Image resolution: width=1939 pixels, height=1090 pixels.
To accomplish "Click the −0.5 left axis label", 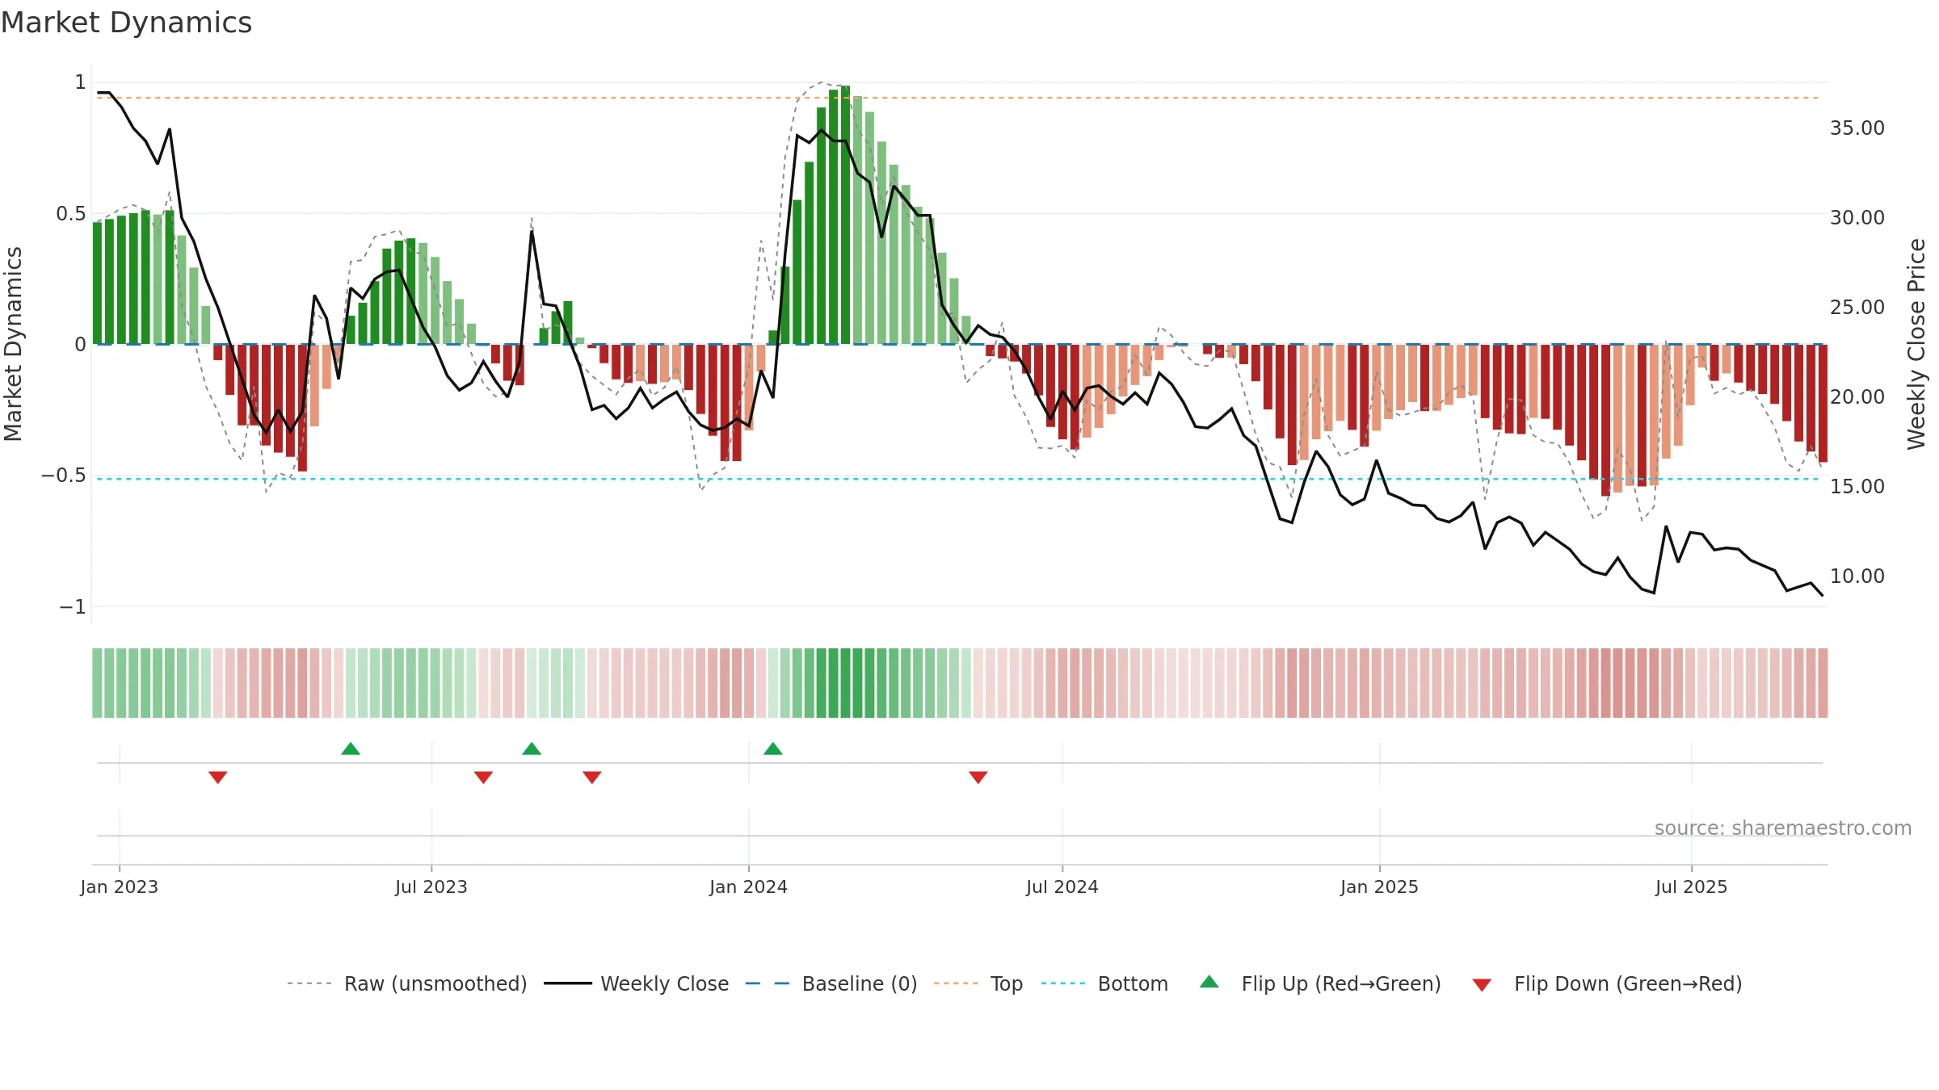I will [64, 475].
